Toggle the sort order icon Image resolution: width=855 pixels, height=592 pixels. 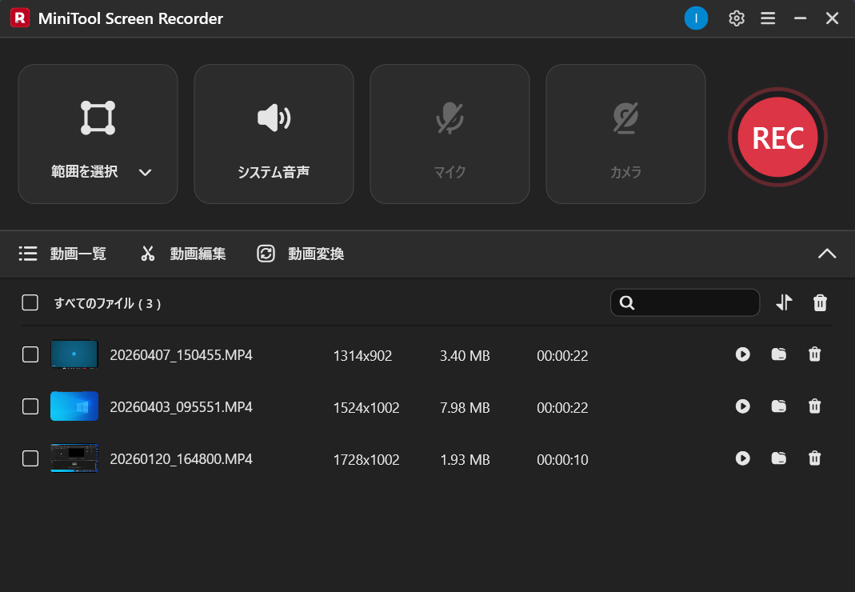pos(784,302)
